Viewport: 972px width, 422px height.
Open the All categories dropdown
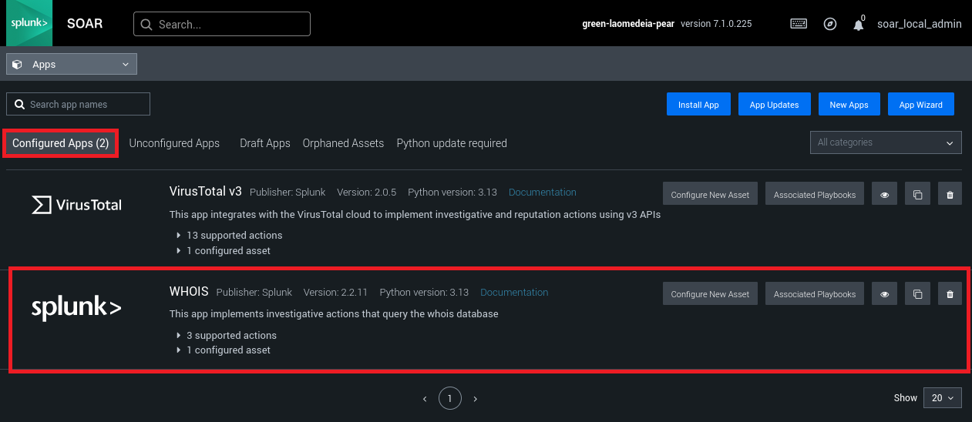coord(885,142)
